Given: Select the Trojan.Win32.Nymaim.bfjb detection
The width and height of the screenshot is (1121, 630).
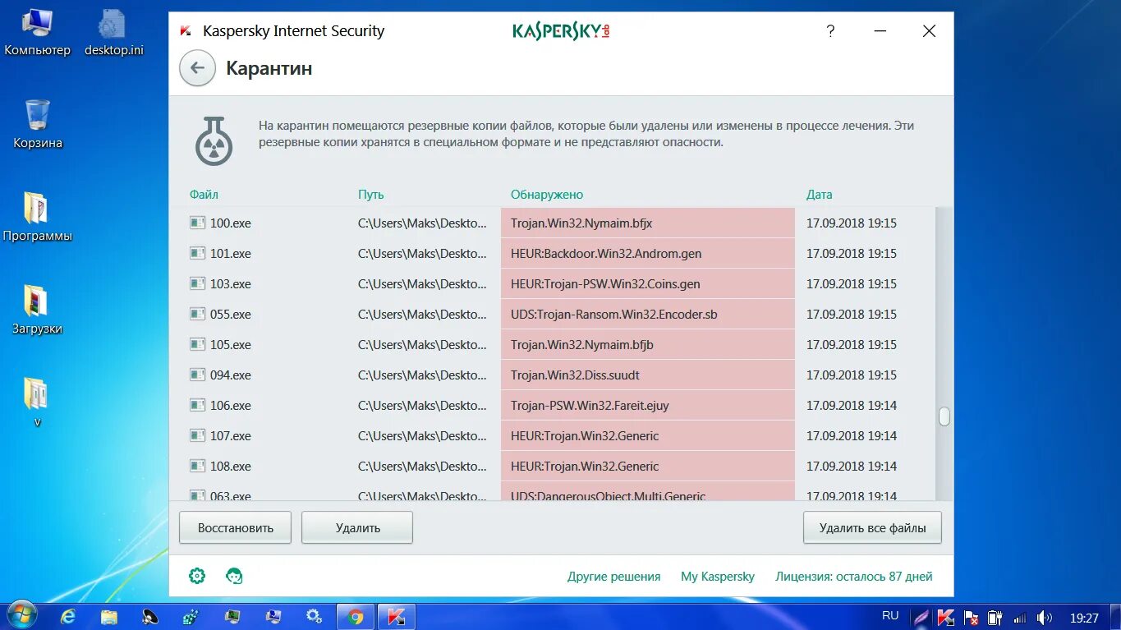Looking at the screenshot, I should click(x=582, y=344).
